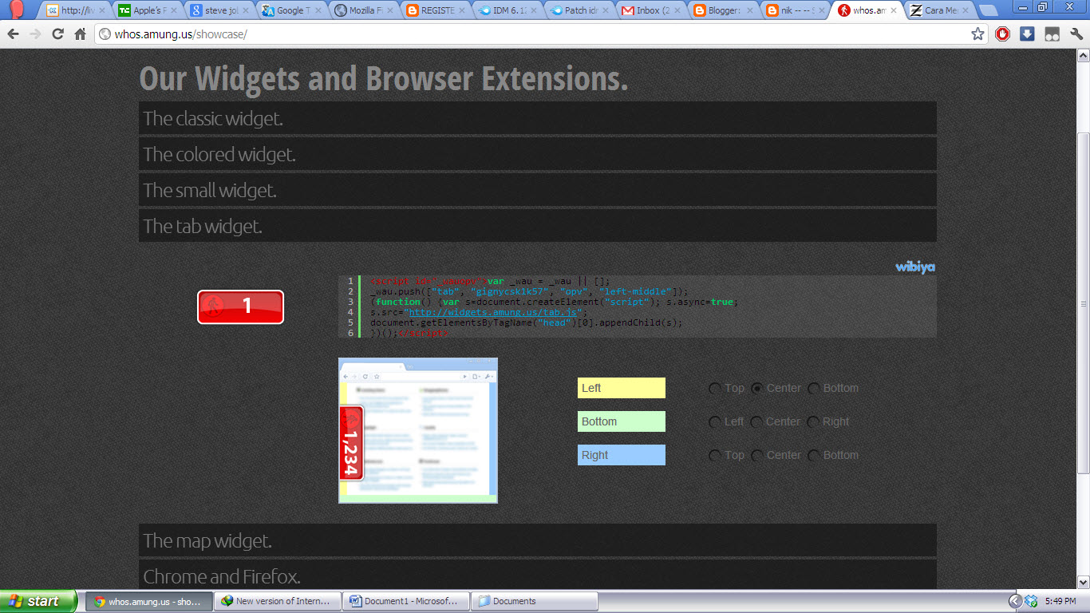
Task: Select Bottom radio in the Right row
Action: tap(813, 456)
